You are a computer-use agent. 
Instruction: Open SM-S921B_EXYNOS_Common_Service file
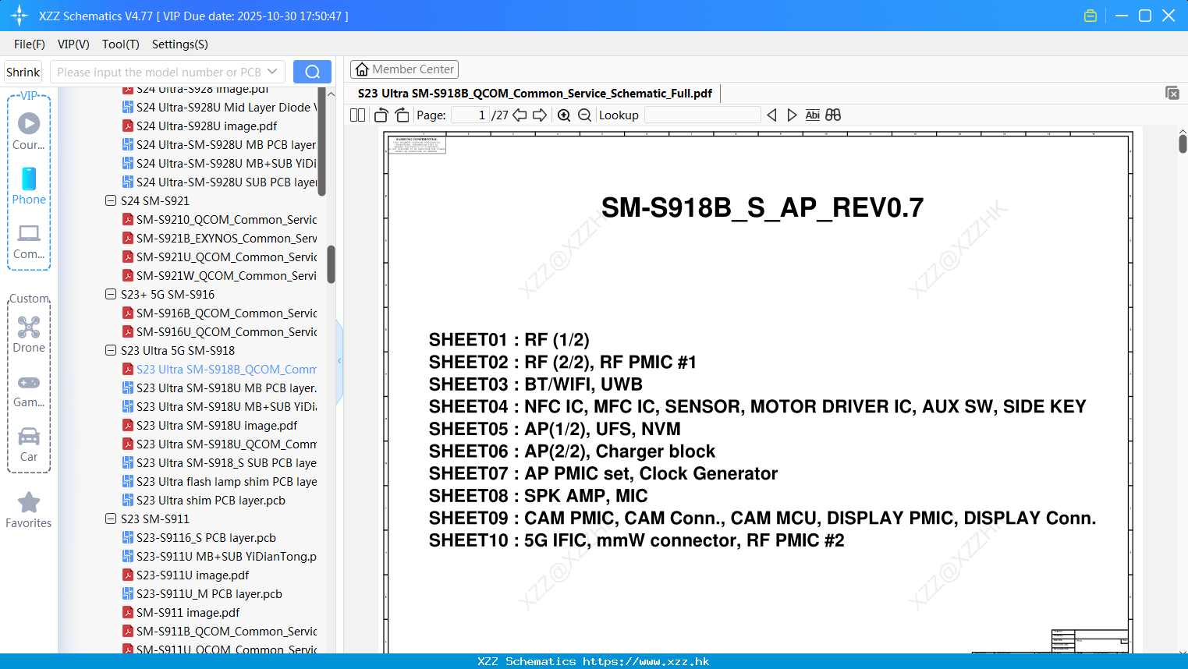[x=219, y=238]
